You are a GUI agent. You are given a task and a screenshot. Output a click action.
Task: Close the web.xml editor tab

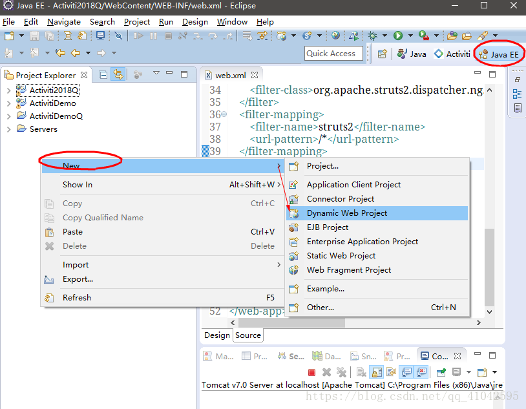[255, 75]
